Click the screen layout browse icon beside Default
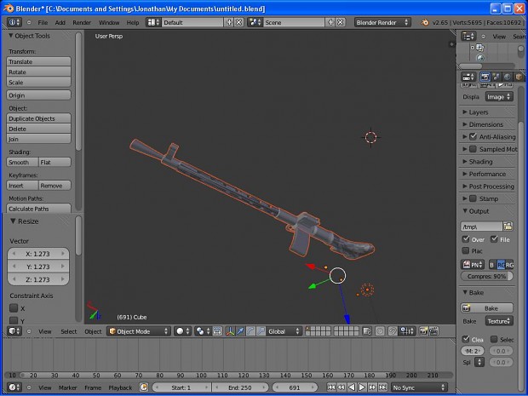Screen dimensions: 528x396 pos(153,22)
